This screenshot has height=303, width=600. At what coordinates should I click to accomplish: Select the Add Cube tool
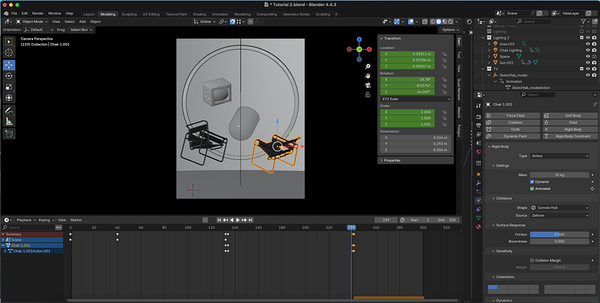click(x=10, y=134)
